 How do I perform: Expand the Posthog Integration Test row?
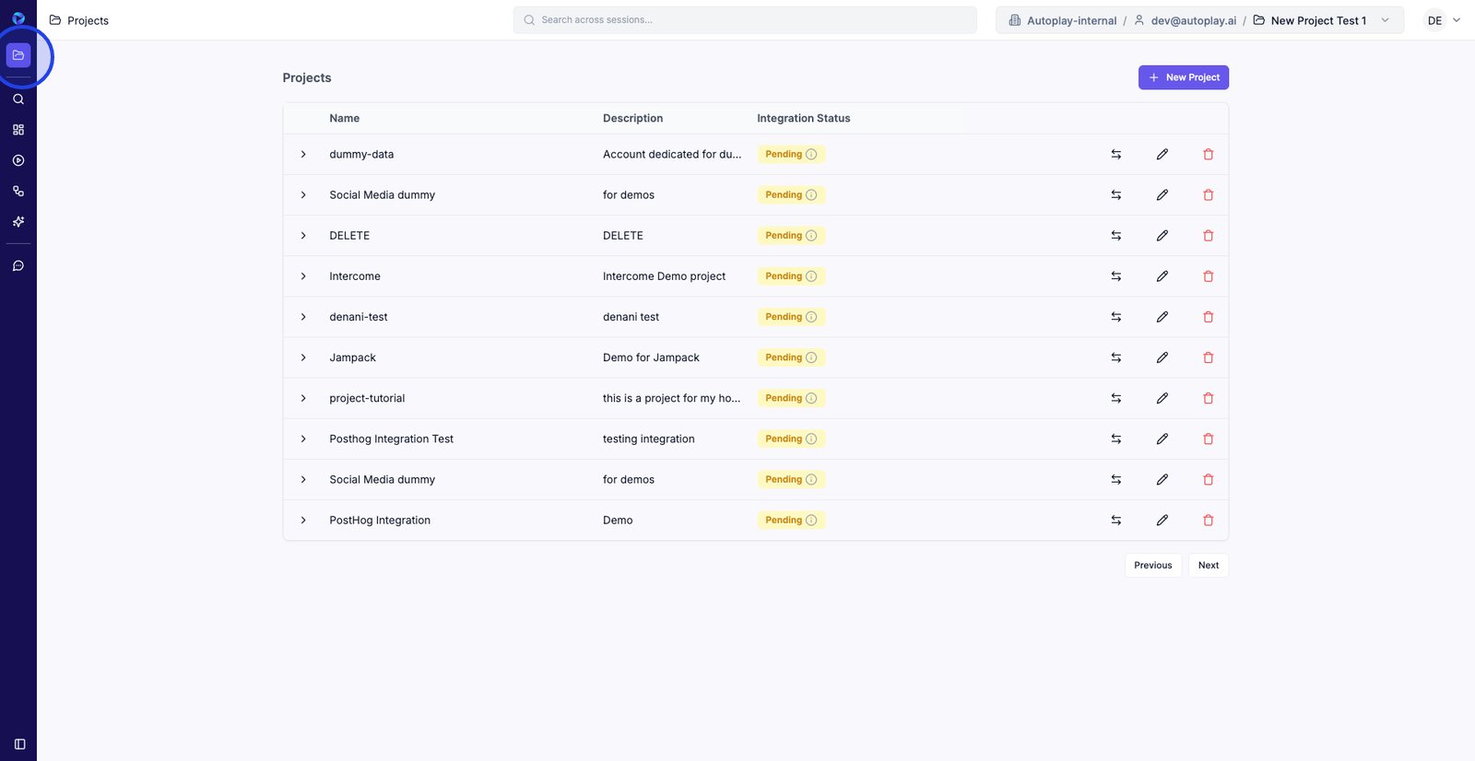pyautogui.click(x=303, y=439)
